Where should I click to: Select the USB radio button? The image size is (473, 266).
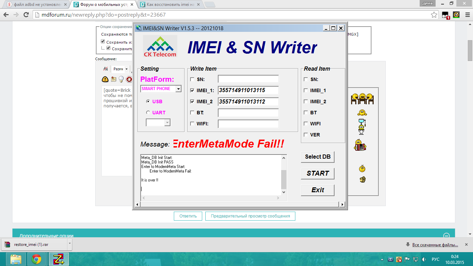pos(148,101)
